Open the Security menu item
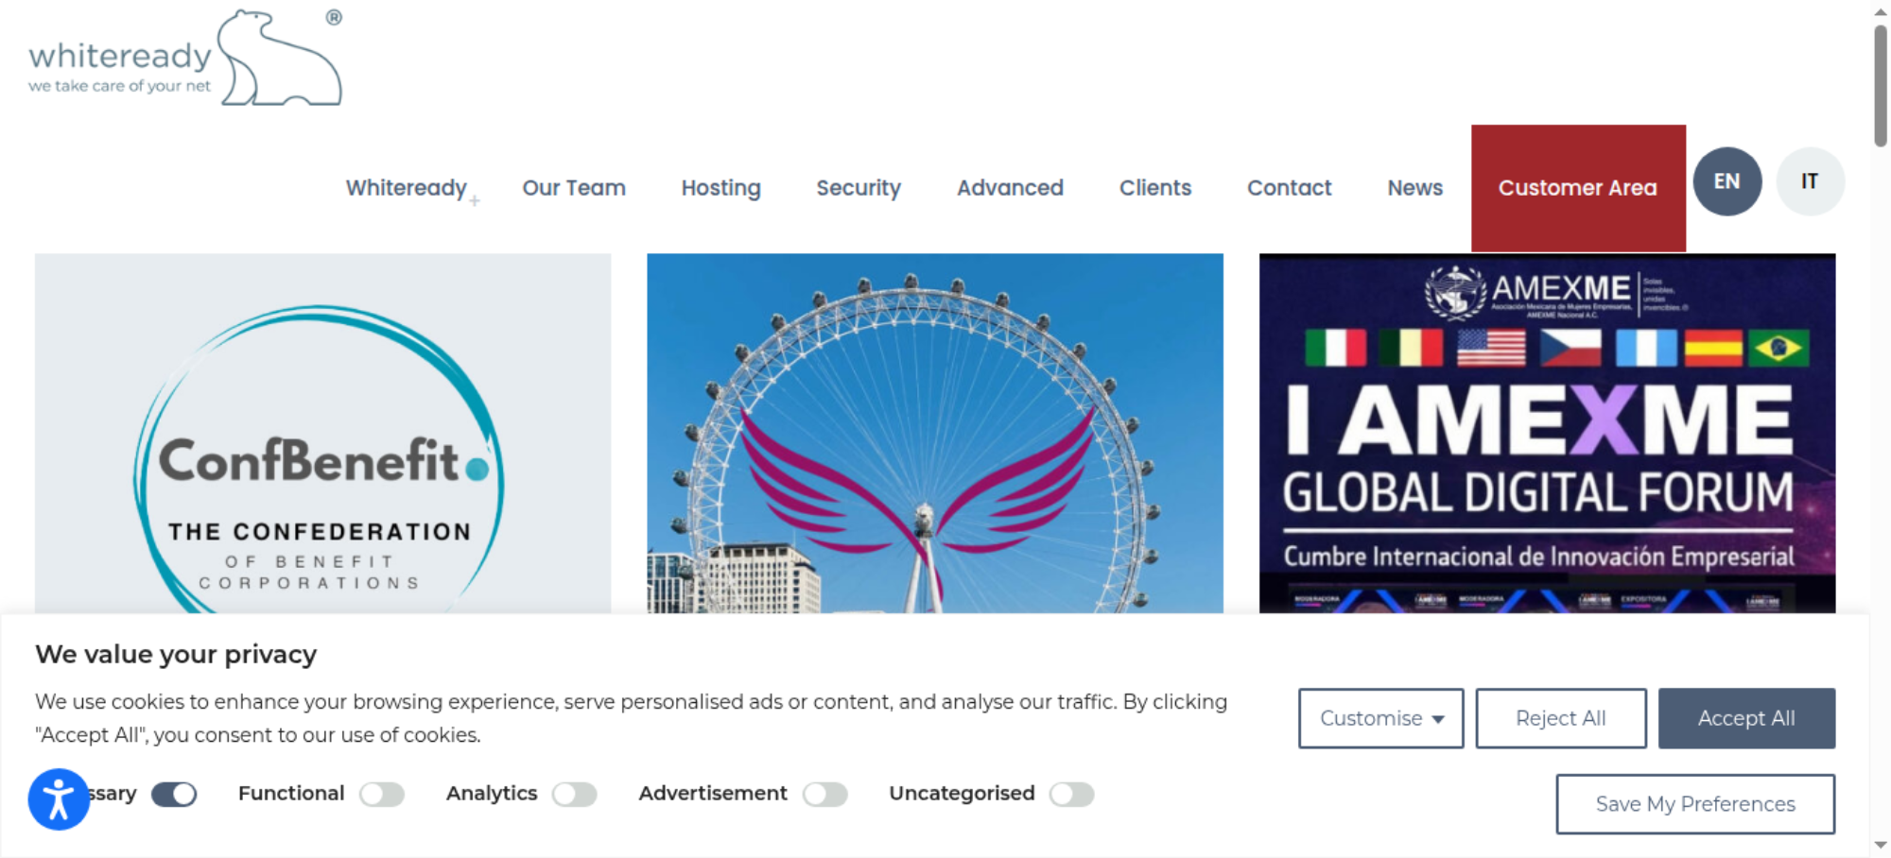The image size is (1891, 858). pos(859,188)
